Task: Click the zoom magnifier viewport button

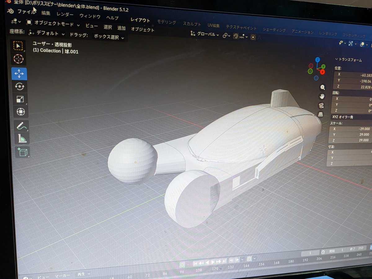Action: 323,87
